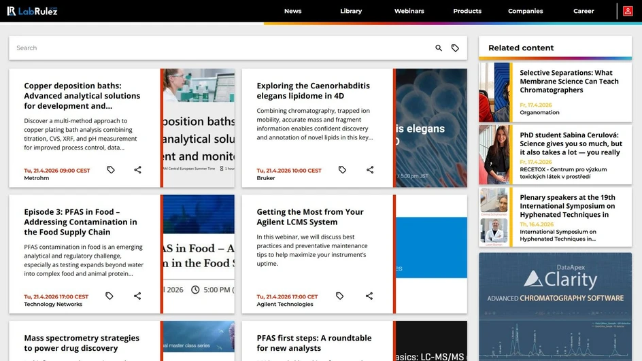Click PFAS basics LC-MS/MS thumbnail
Viewport: 642px width, 361px height.
point(432,341)
